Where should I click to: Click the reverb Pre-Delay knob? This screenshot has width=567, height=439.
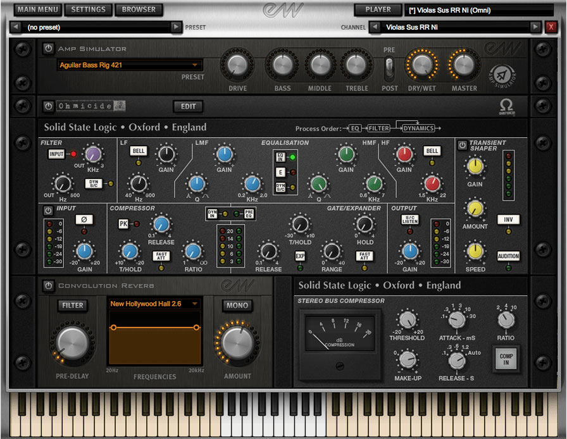pyautogui.click(x=72, y=342)
